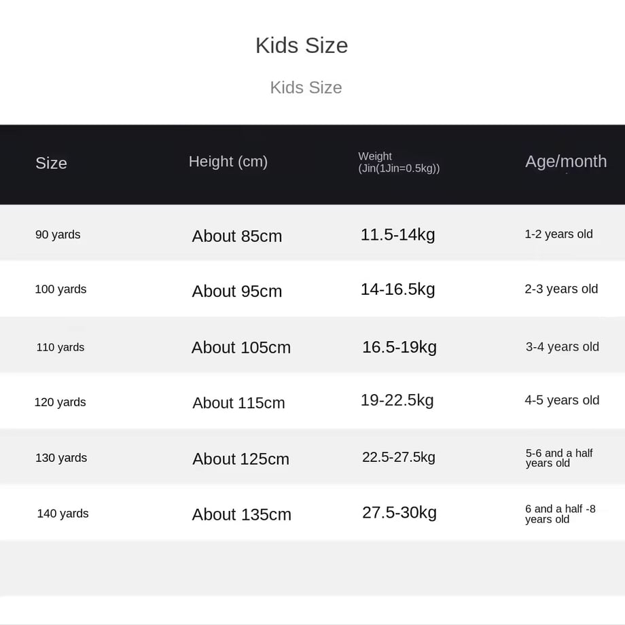Click the Age/month column header
This screenshot has width=625, height=625.
(x=566, y=162)
